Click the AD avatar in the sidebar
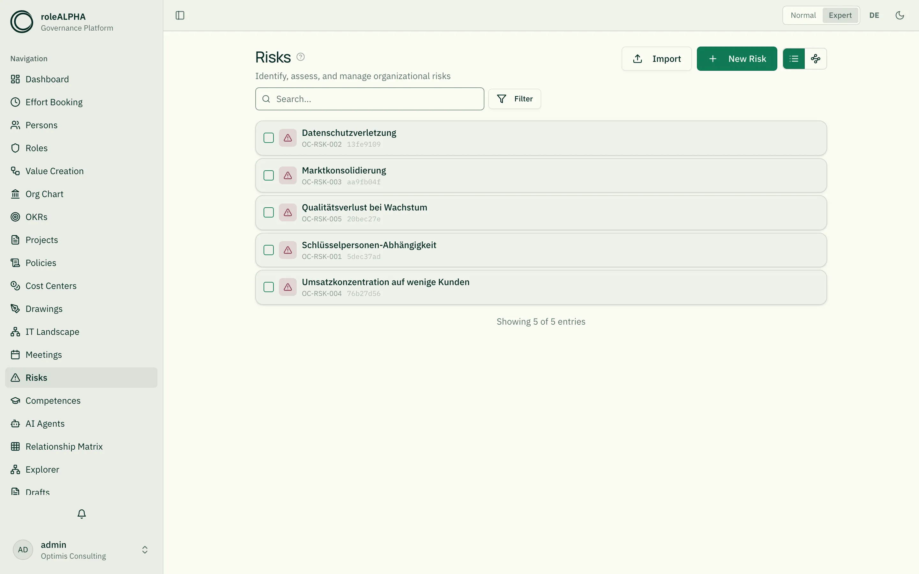 click(x=23, y=549)
